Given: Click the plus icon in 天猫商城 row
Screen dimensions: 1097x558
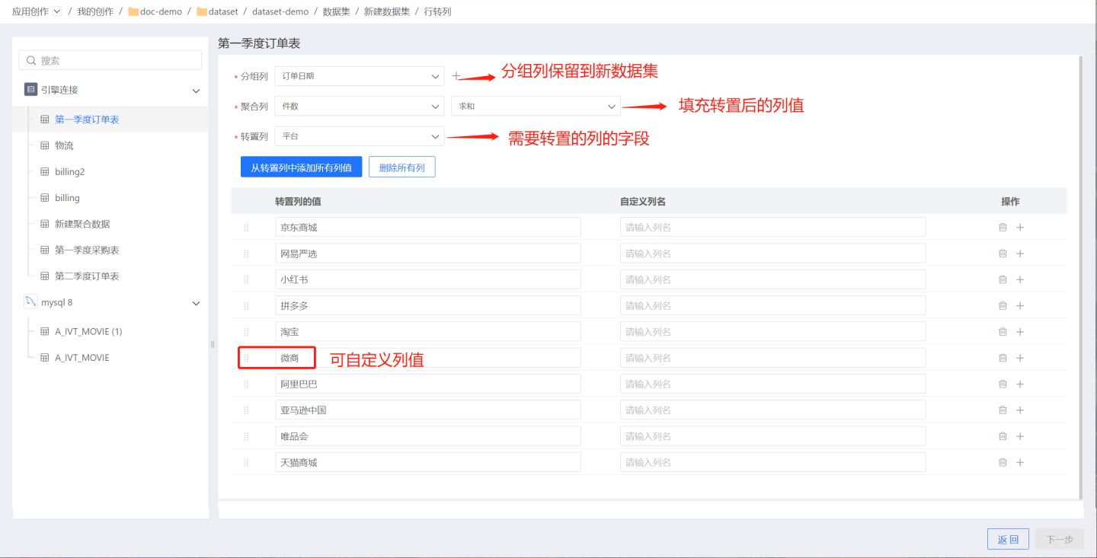Looking at the screenshot, I should [1020, 462].
